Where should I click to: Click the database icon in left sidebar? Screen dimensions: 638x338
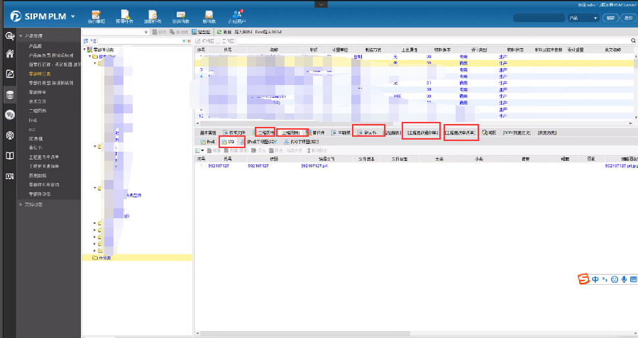point(10,94)
